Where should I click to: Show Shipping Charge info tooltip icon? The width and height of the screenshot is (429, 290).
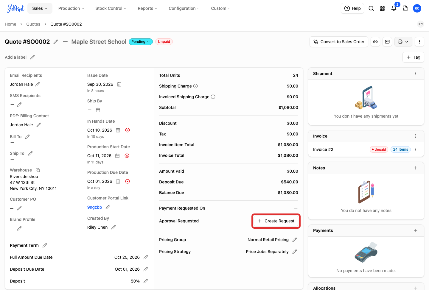[x=195, y=86]
